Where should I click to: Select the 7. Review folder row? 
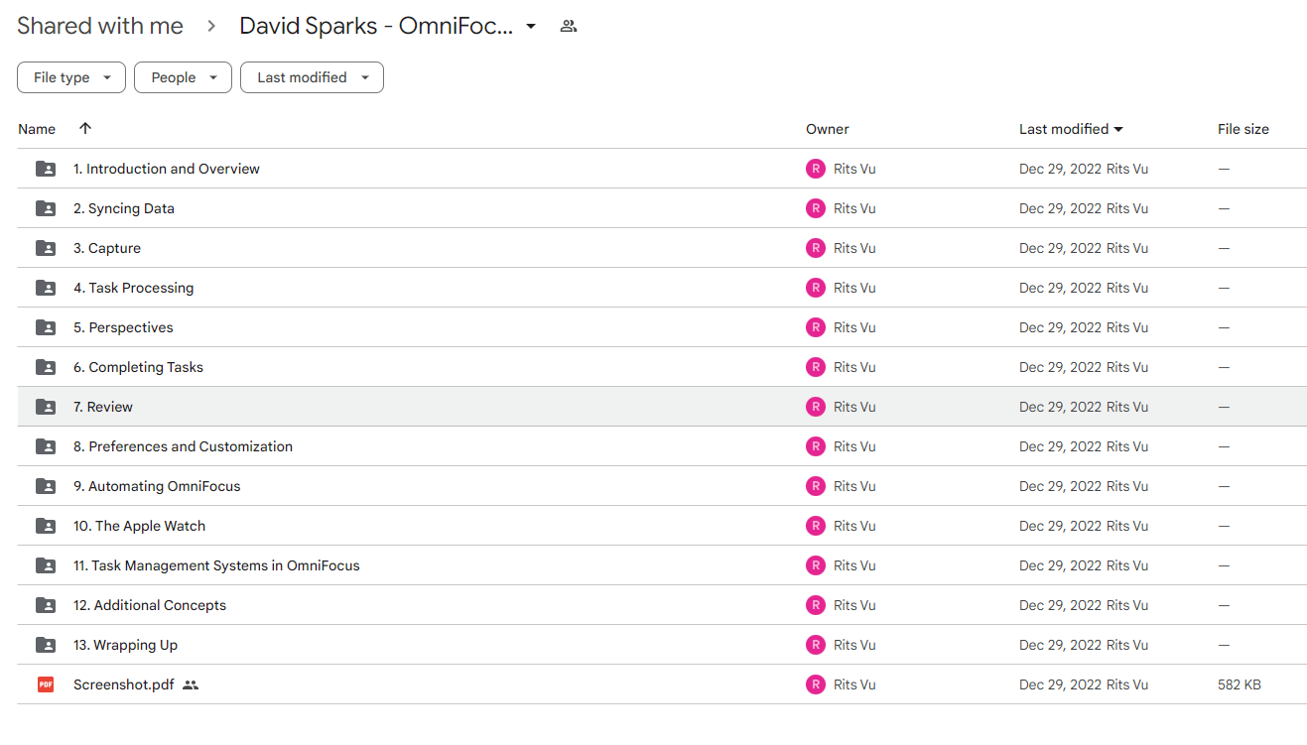[662, 407]
